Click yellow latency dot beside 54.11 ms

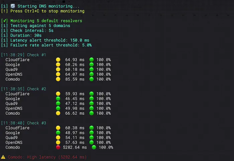pyautogui.click(x=58, y=138)
